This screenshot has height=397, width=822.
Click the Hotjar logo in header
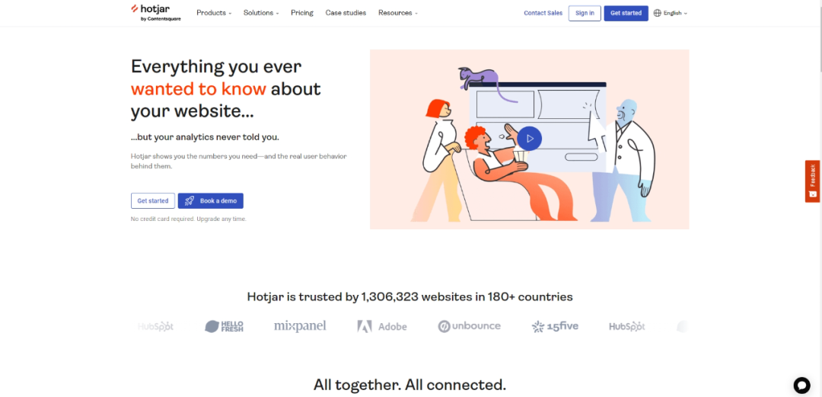pyautogui.click(x=156, y=13)
